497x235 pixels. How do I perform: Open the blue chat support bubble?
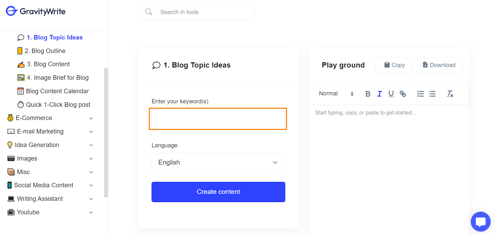481,222
